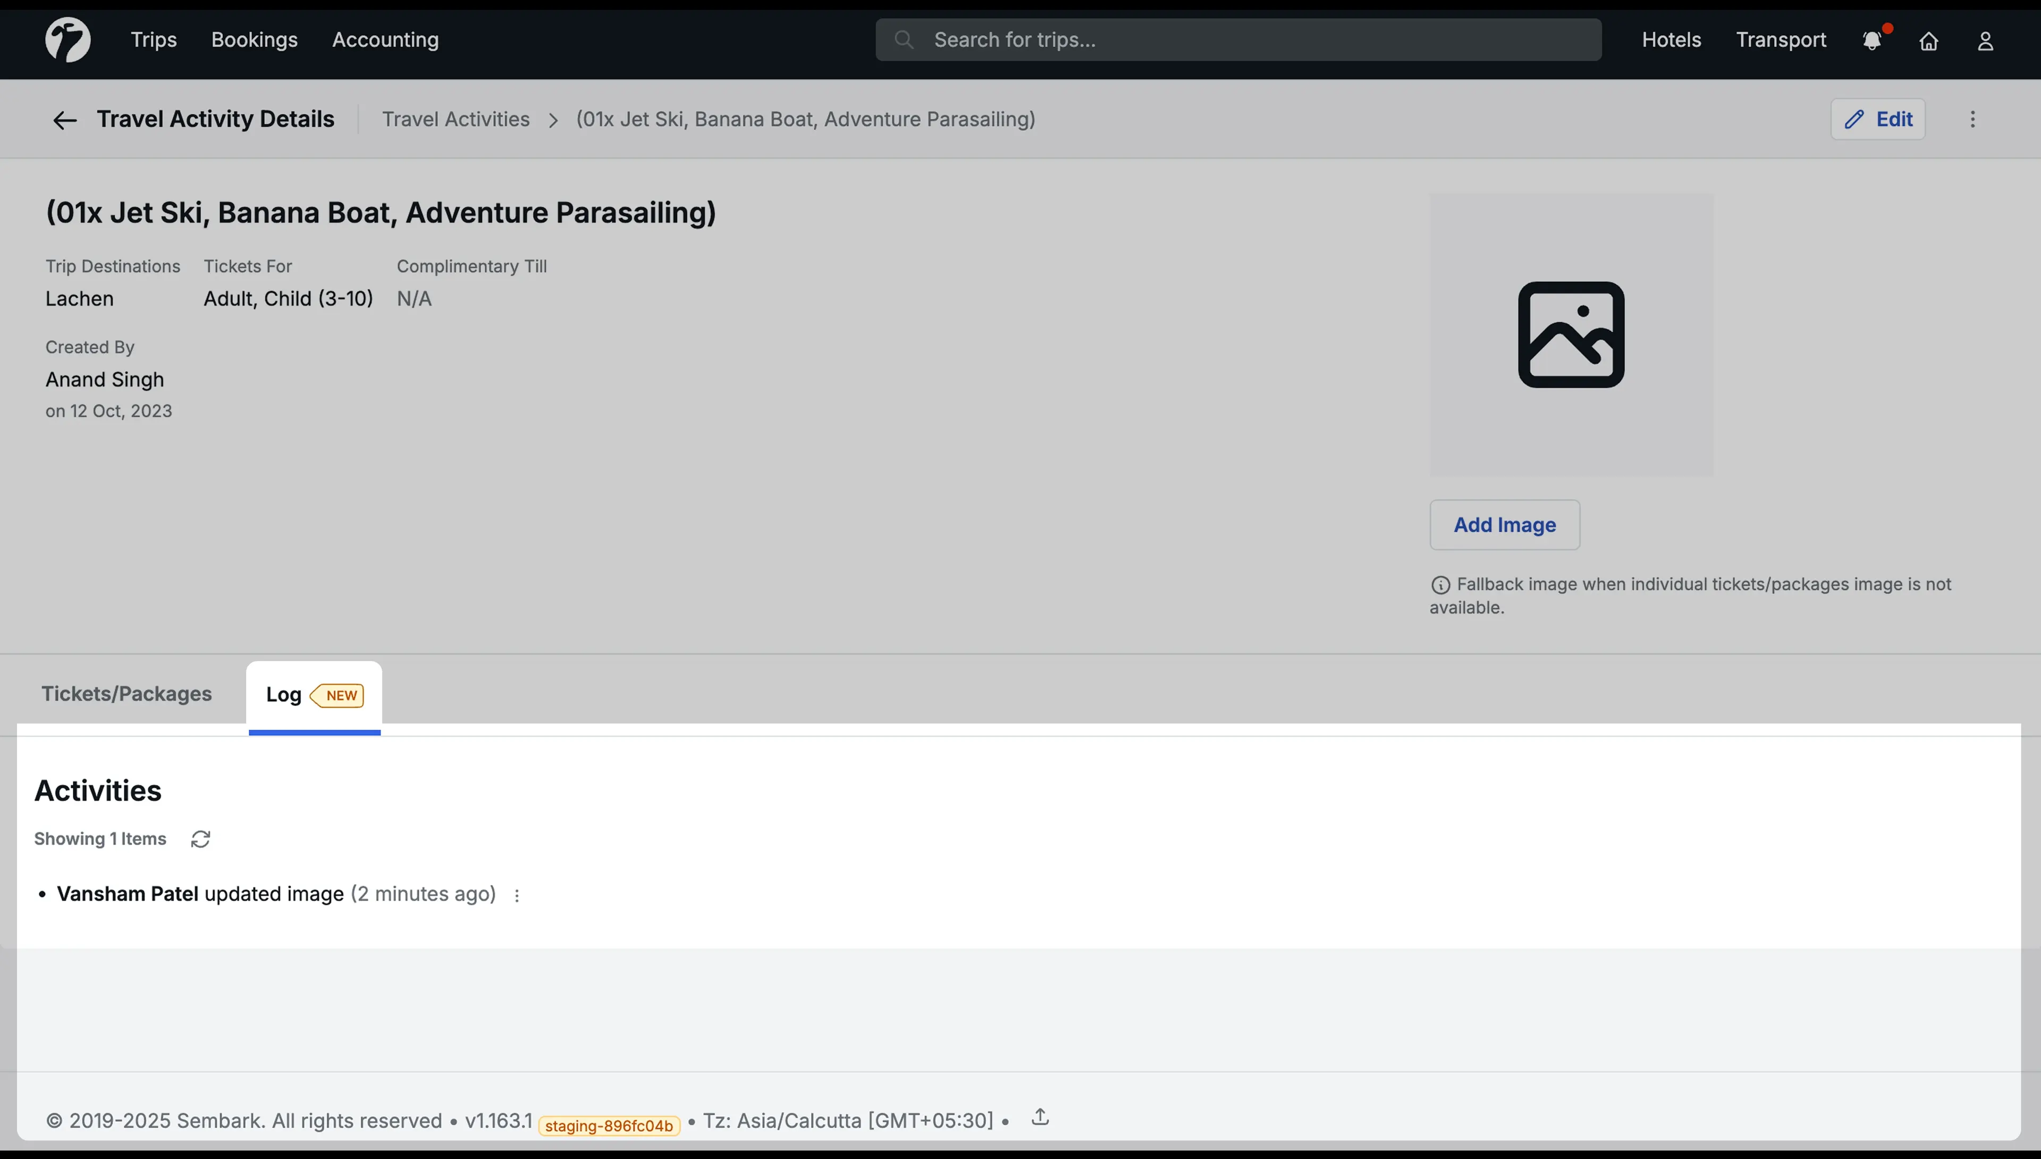The height and width of the screenshot is (1159, 2041).
Task: Open log entry three-dot options
Action: (517, 895)
